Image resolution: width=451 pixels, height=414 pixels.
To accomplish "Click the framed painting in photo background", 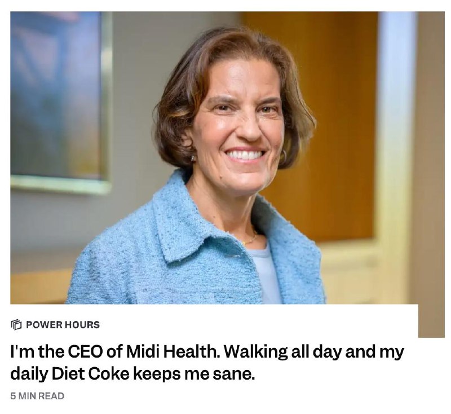I will point(59,101).
